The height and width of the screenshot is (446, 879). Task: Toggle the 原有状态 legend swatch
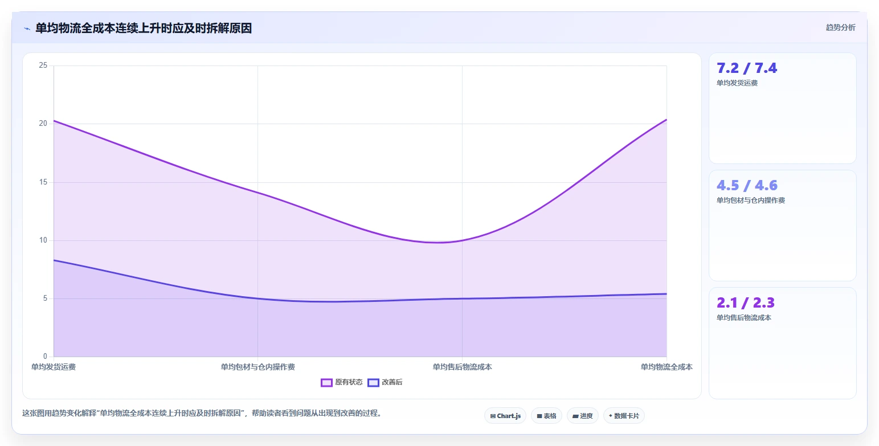coord(326,383)
